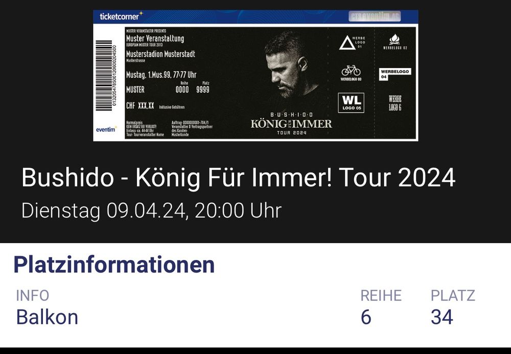Screen dimensions: 511x354
Task: Click the Platzinformationen heading
Action: [x=114, y=265]
